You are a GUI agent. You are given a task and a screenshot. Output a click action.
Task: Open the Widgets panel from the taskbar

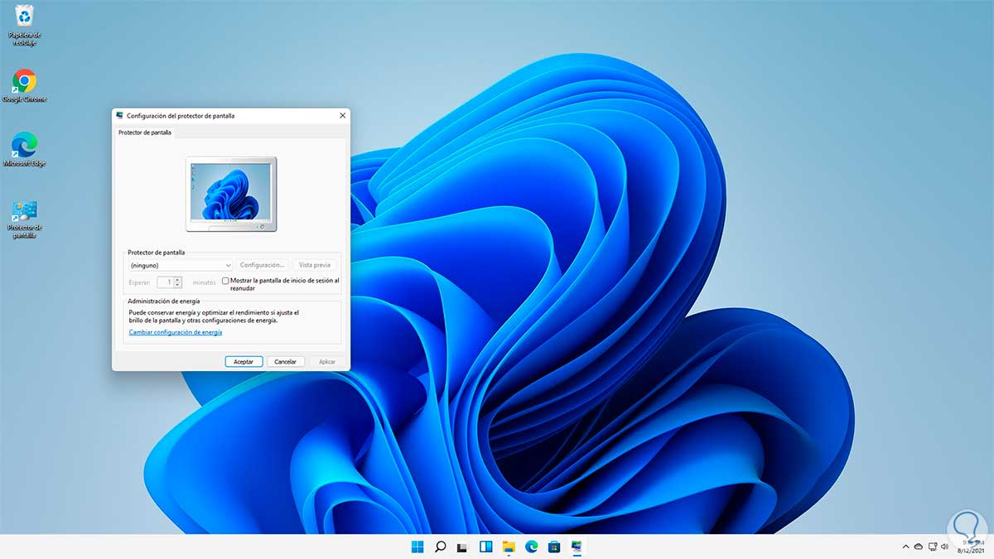point(486,547)
